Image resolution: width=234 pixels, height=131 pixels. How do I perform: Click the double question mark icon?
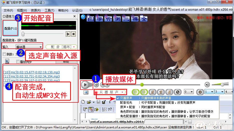pos(110,109)
